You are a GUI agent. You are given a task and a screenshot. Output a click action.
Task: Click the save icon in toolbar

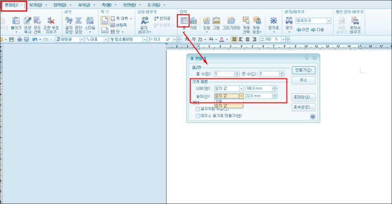11,39
